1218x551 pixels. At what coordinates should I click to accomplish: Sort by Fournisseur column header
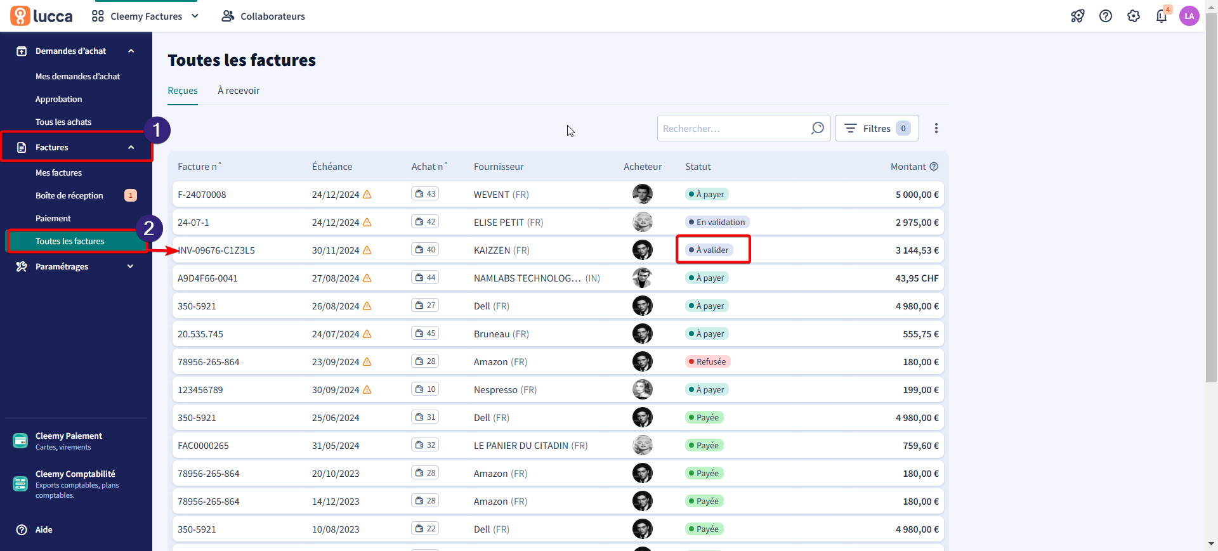[x=499, y=166]
